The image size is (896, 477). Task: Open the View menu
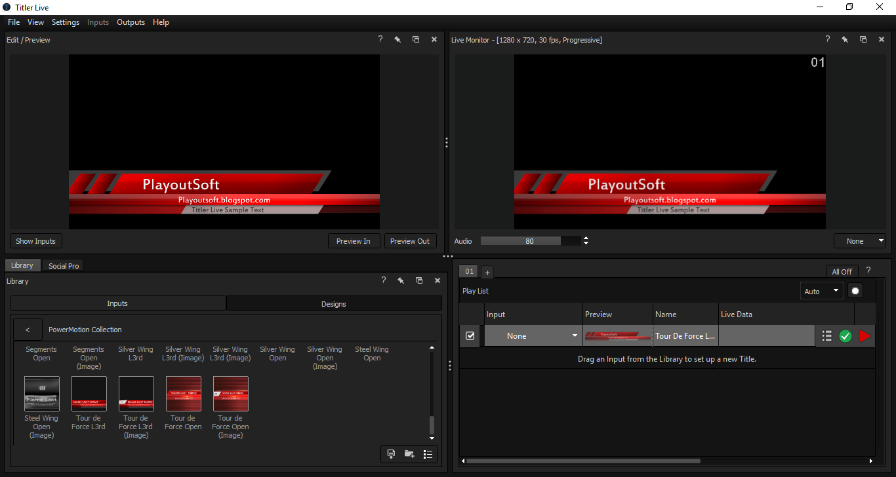point(36,22)
